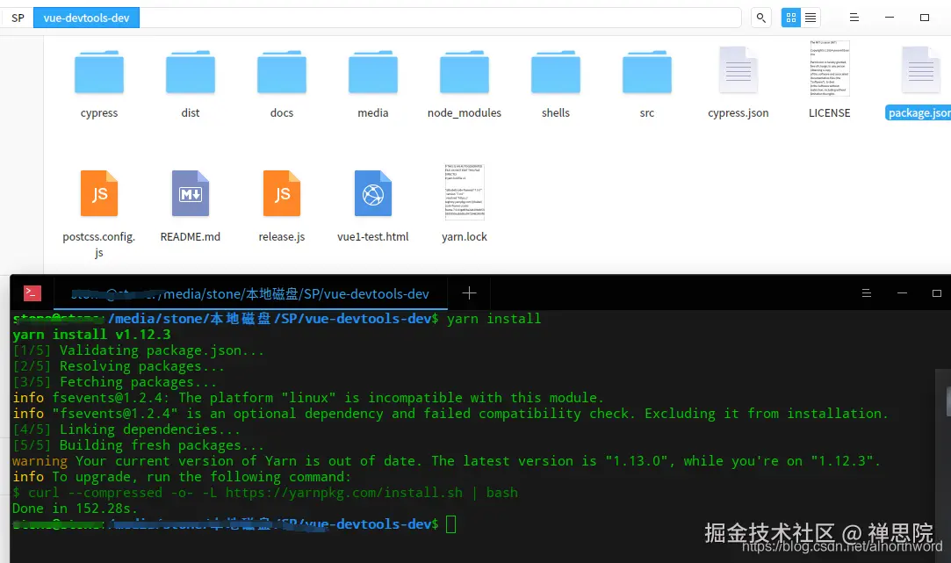Minimize the terminal window

click(902, 293)
